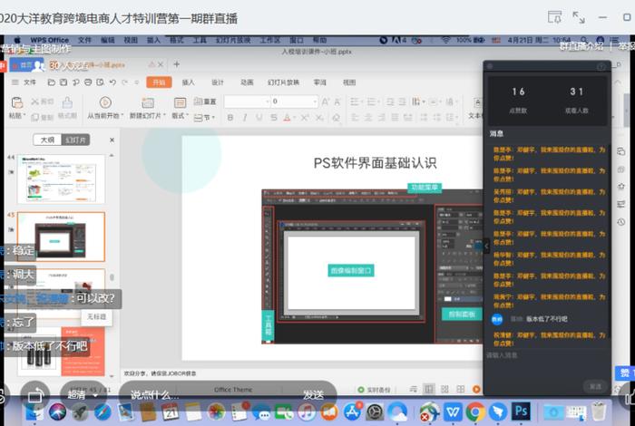Open the font color A picker
The width and height of the screenshot is (635, 426).
(x=288, y=118)
